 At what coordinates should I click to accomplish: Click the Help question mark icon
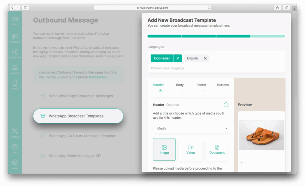(15, 147)
